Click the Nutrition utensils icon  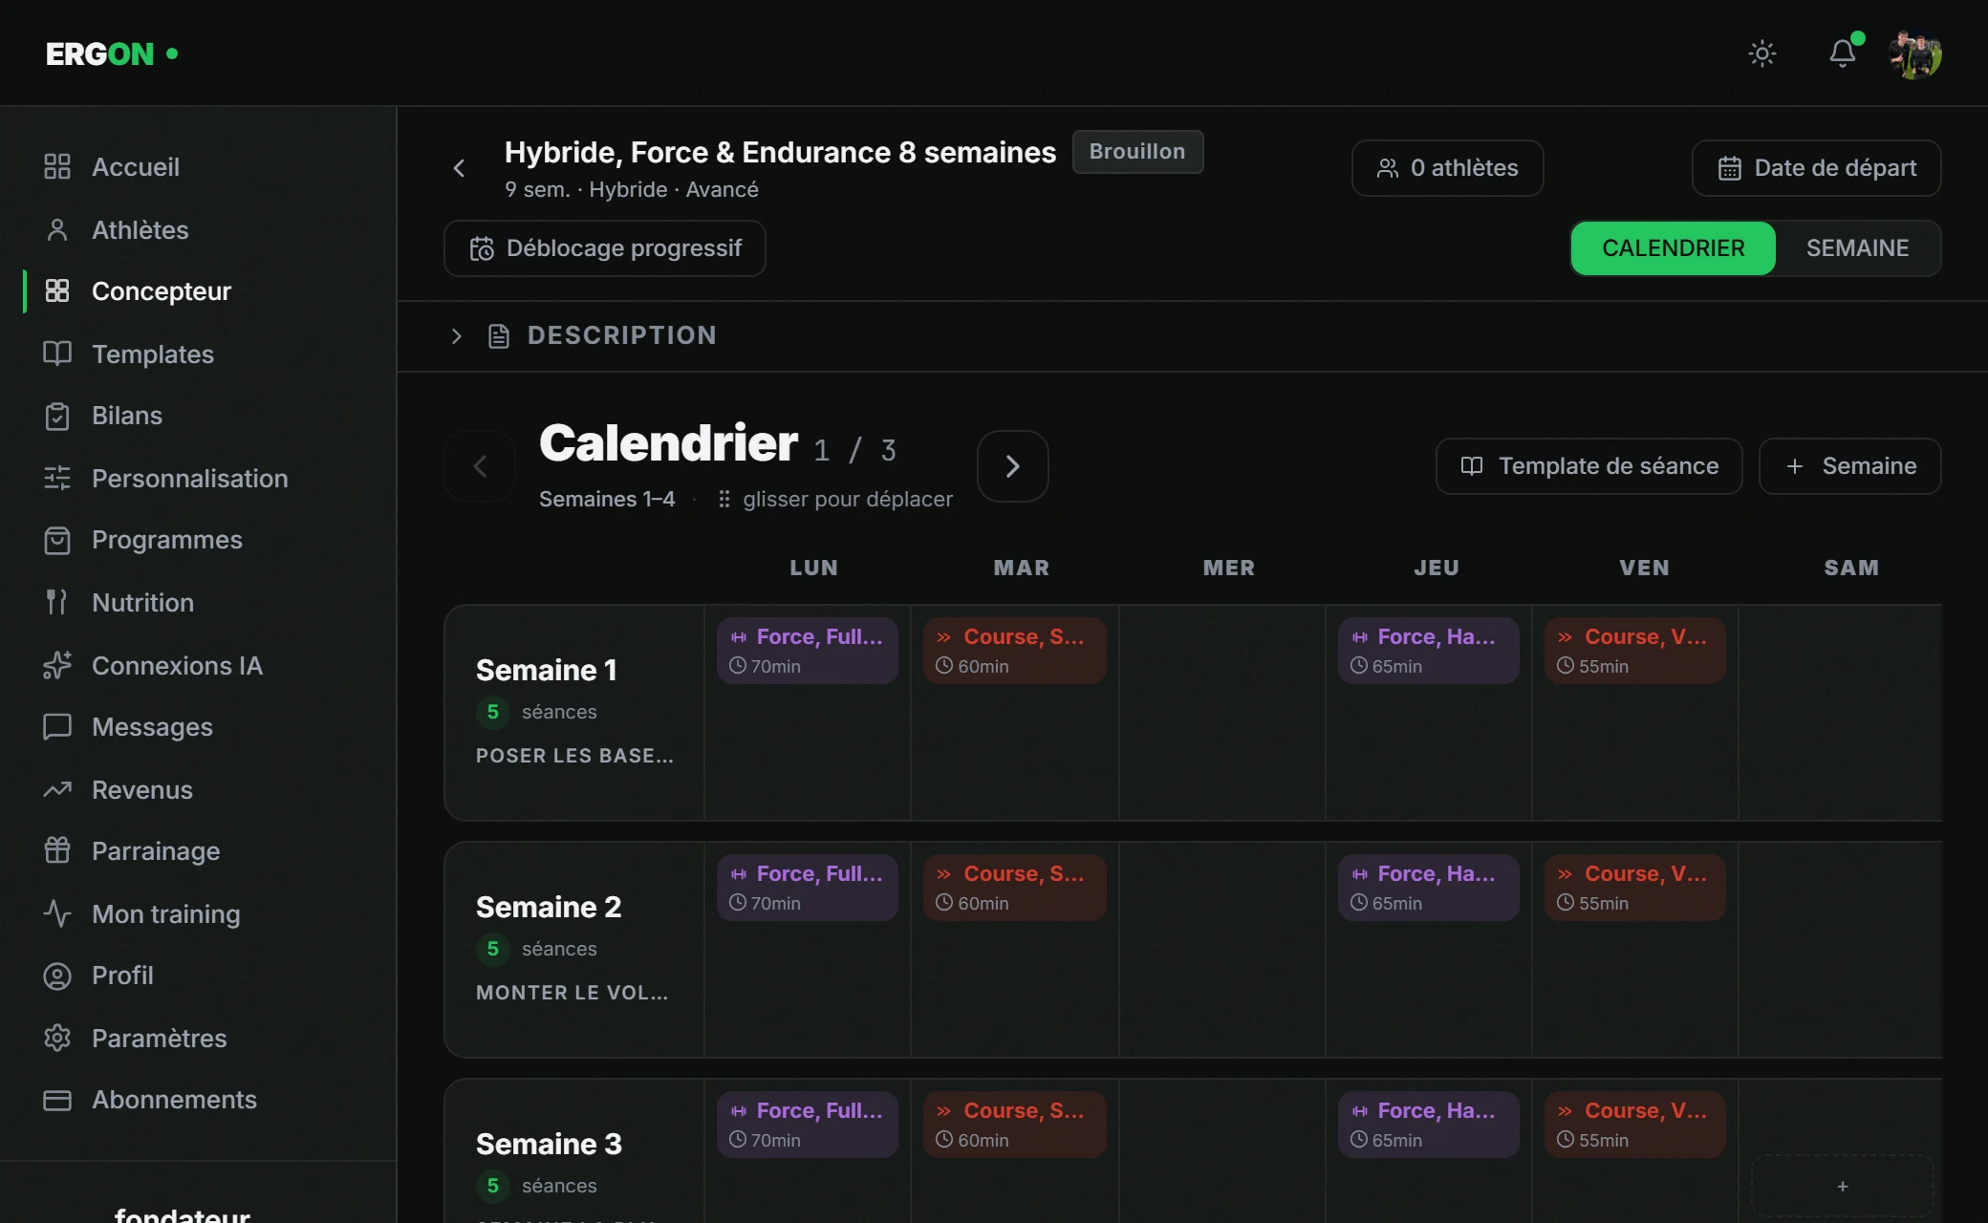click(57, 602)
